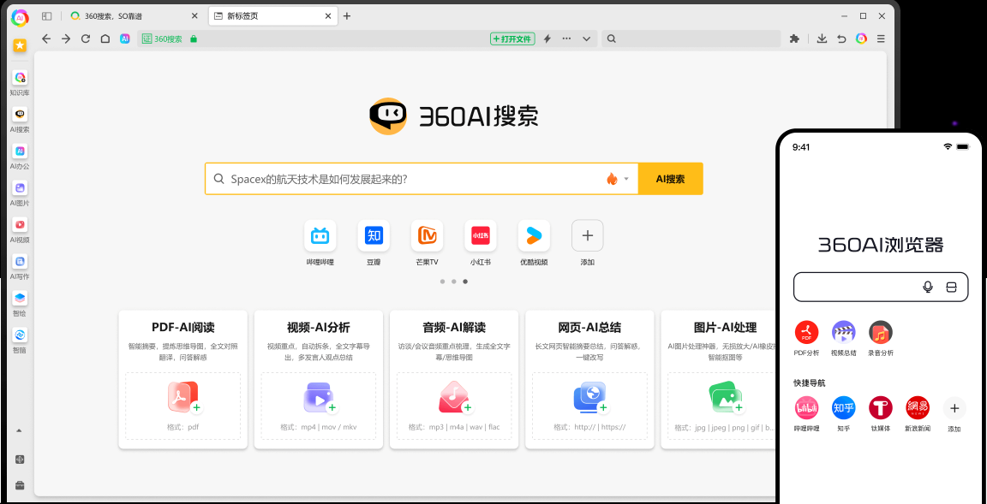Open the 芒果TV shortcut tile

pos(427,242)
